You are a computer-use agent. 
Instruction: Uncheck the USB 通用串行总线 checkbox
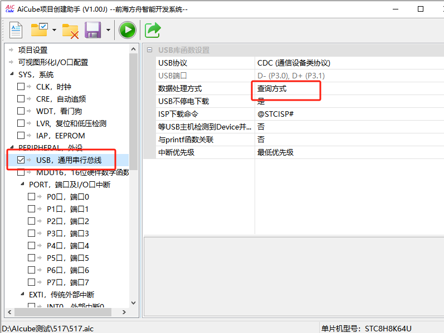click(x=21, y=160)
